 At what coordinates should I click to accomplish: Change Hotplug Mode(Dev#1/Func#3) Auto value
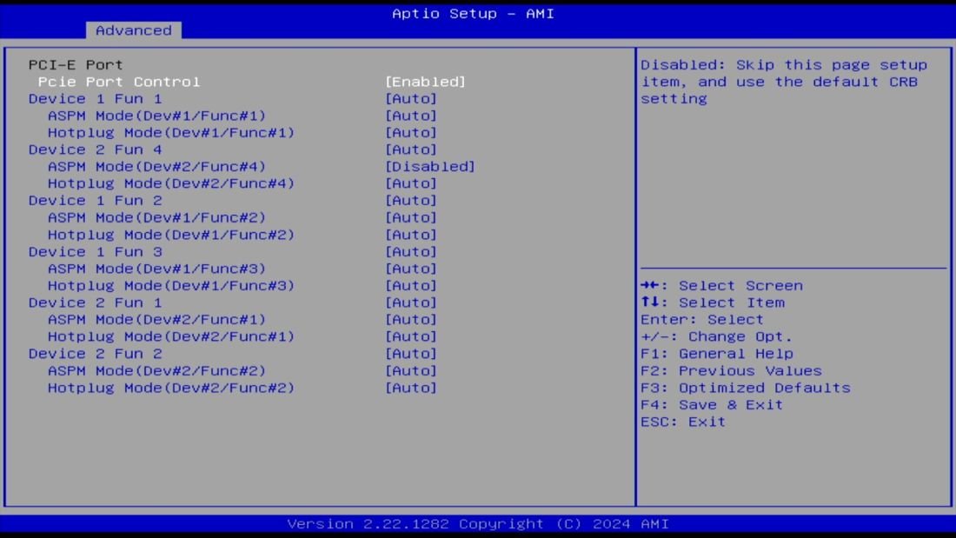pyautogui.click(x=411, y=286)
